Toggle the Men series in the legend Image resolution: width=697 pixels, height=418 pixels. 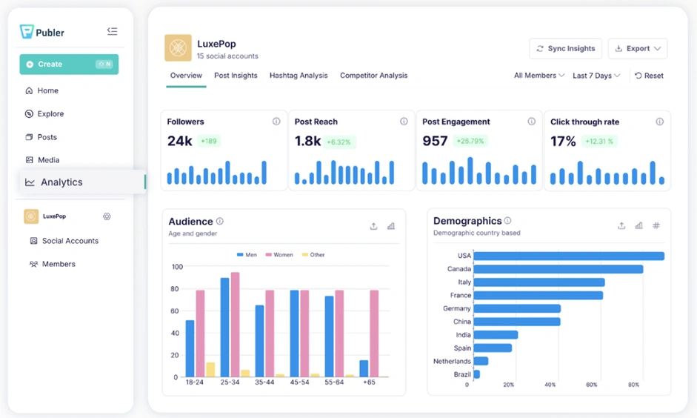[246, 255]
